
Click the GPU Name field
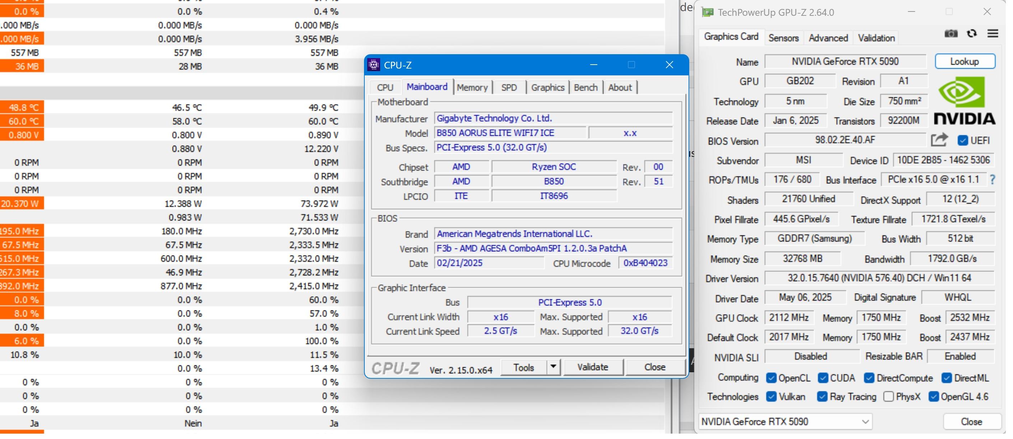click(x=845, y=62)
